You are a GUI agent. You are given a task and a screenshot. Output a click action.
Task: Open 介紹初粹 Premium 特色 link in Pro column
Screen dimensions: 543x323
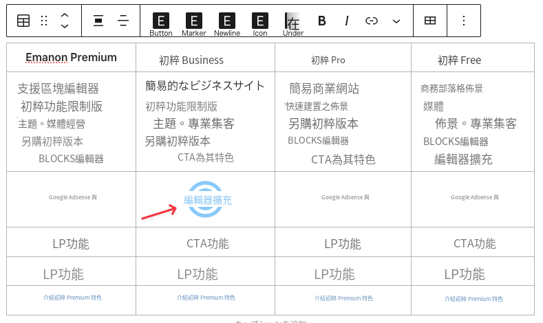click(343, 298)
